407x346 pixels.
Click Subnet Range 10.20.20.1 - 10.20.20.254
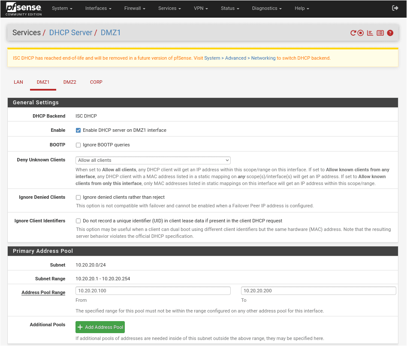pos(103,279)
